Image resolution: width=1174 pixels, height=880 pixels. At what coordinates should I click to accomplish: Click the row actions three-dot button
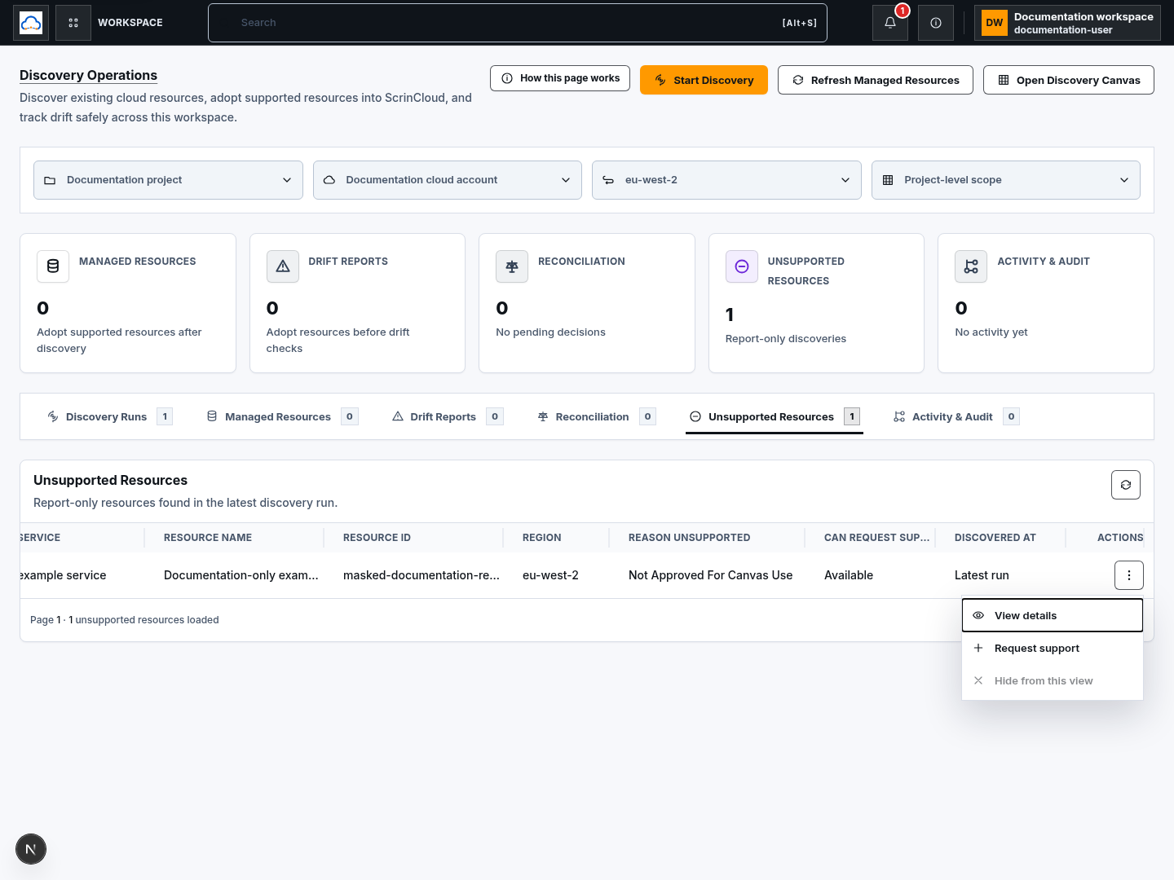click(1129, 575)
